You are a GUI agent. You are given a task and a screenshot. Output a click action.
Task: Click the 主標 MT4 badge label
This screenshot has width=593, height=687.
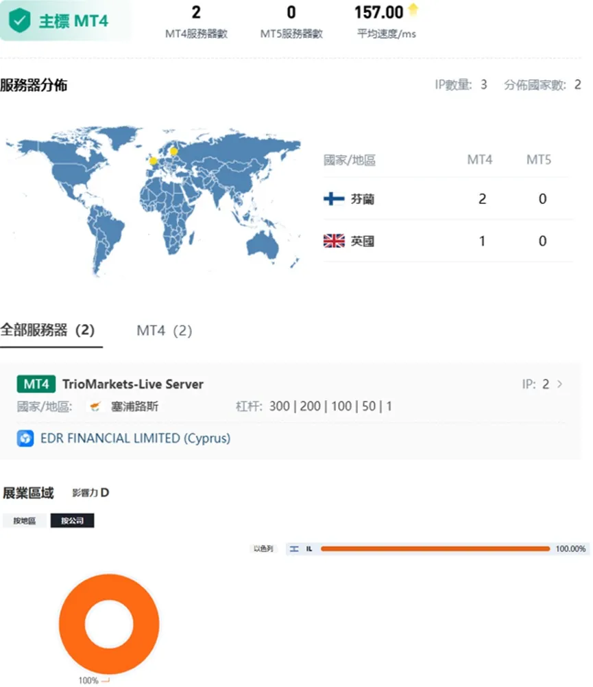coord(73,21)
